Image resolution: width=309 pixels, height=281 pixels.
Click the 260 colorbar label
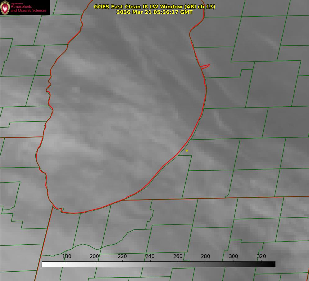[178, 256]
